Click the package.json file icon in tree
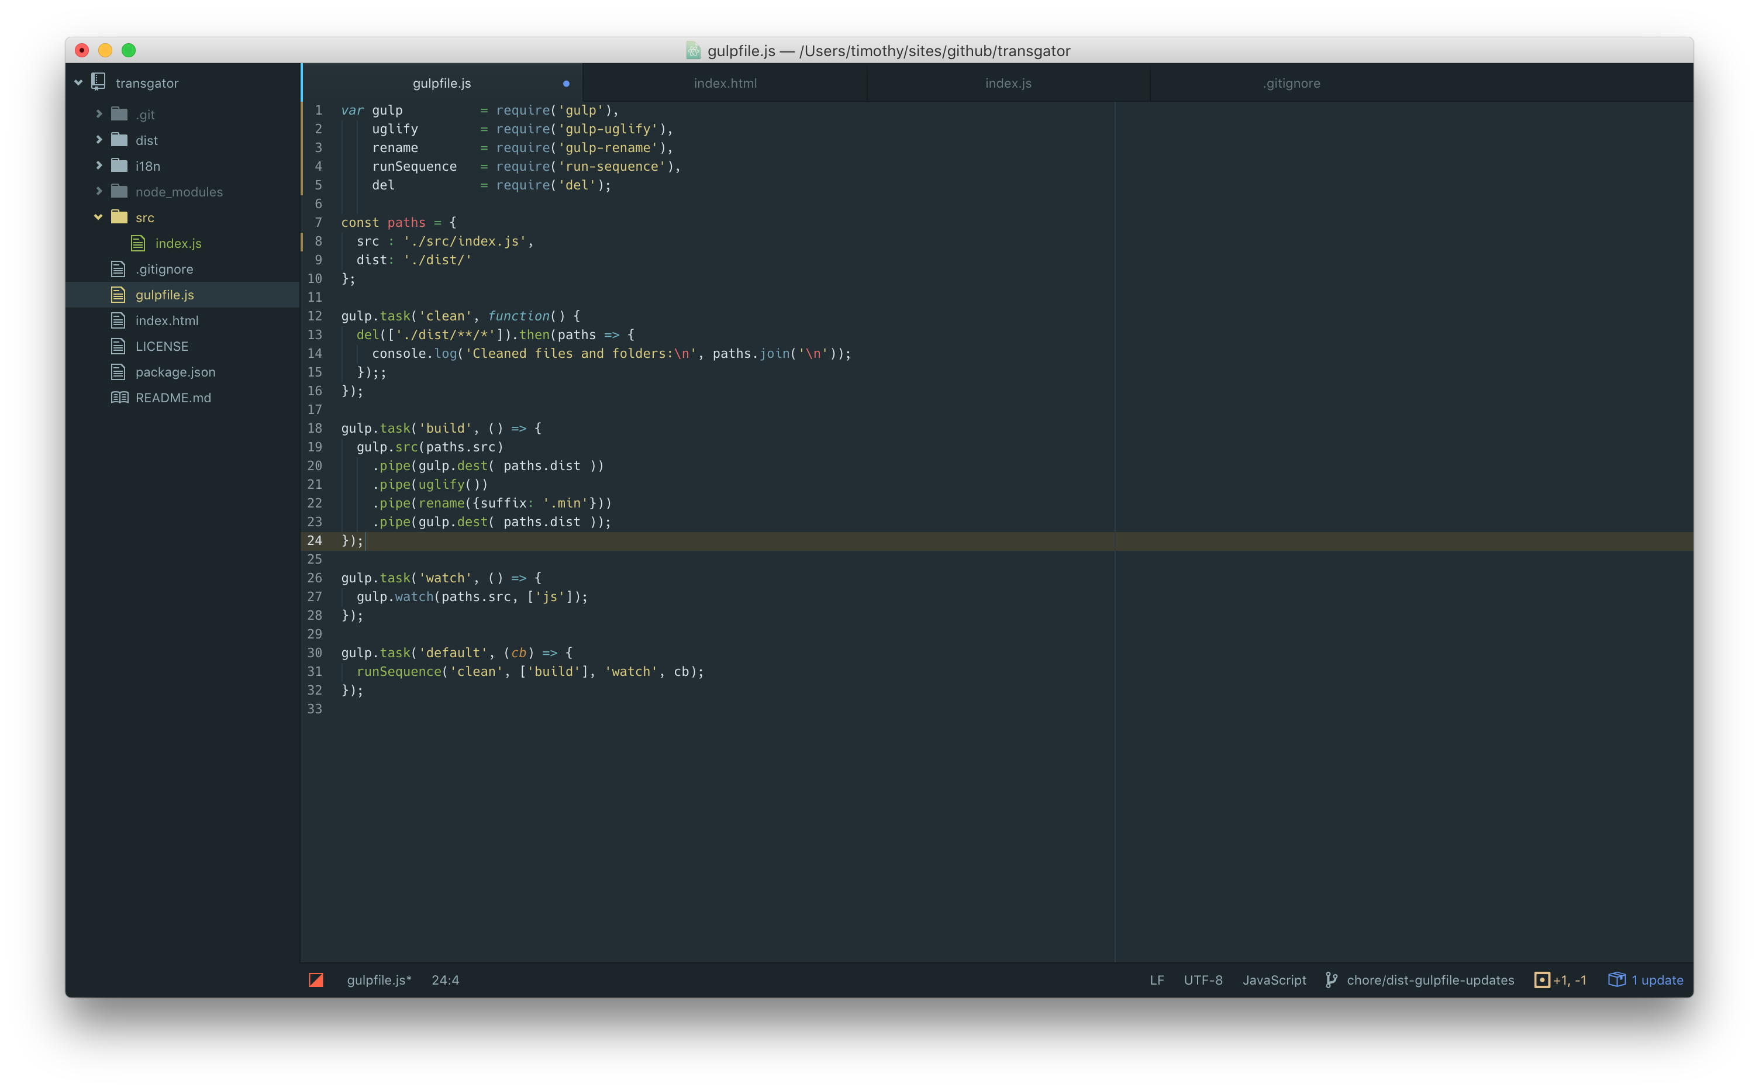1759x1091 pixels. pyautogui.click(x=118, y=372)
